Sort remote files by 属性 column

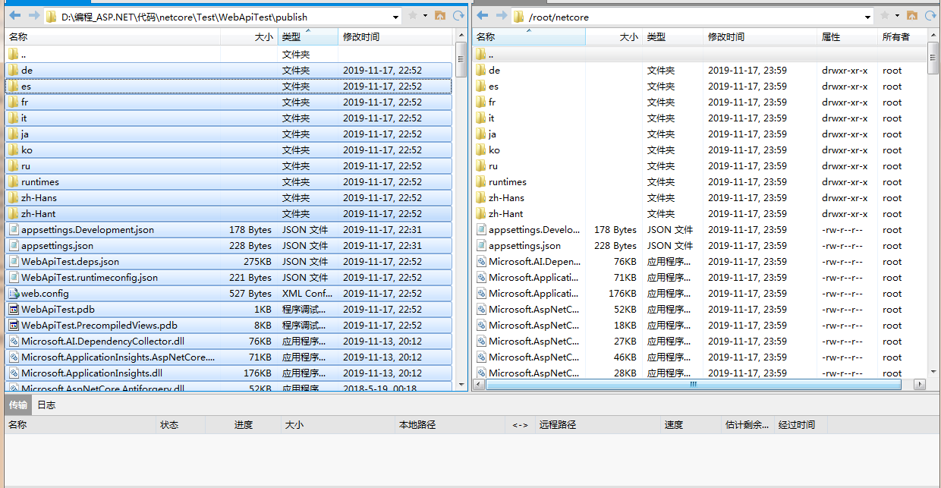847,36
